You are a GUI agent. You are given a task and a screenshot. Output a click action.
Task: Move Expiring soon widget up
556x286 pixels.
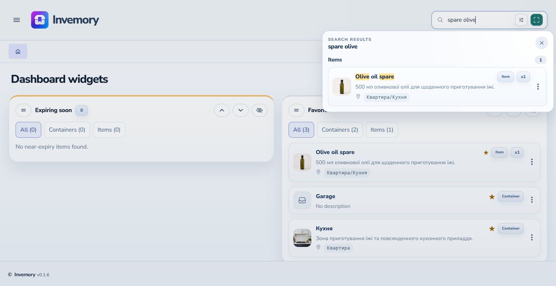pos(222,110)
